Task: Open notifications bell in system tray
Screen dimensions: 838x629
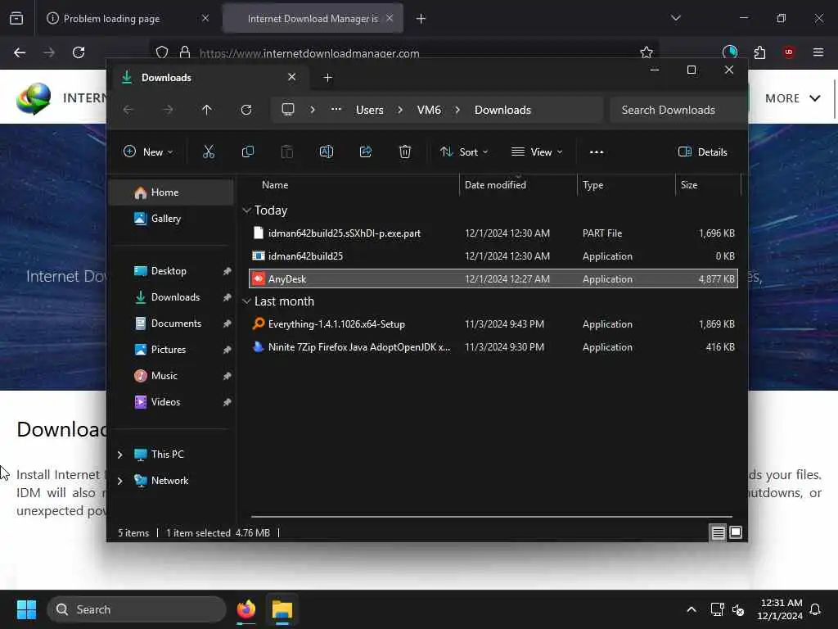Action: tap(816, 609)
